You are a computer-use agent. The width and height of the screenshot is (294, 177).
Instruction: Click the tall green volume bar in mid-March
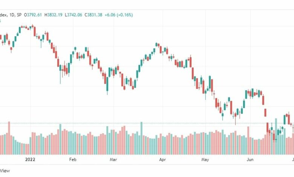pos(142,138)
